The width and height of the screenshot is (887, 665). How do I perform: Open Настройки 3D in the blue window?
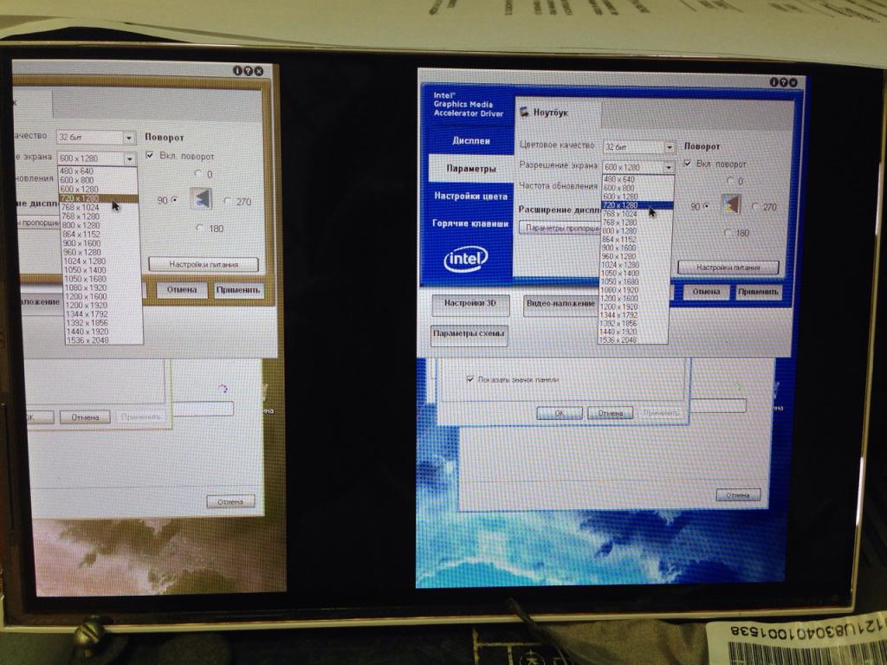470,304
